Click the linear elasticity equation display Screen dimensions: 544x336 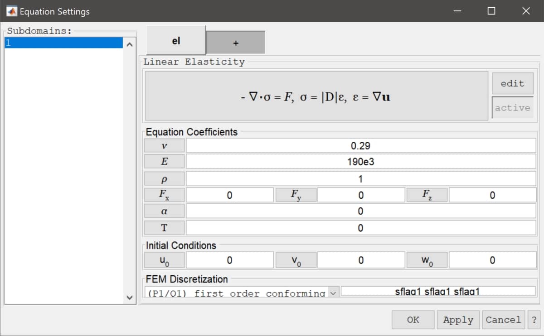coord(316,96)
